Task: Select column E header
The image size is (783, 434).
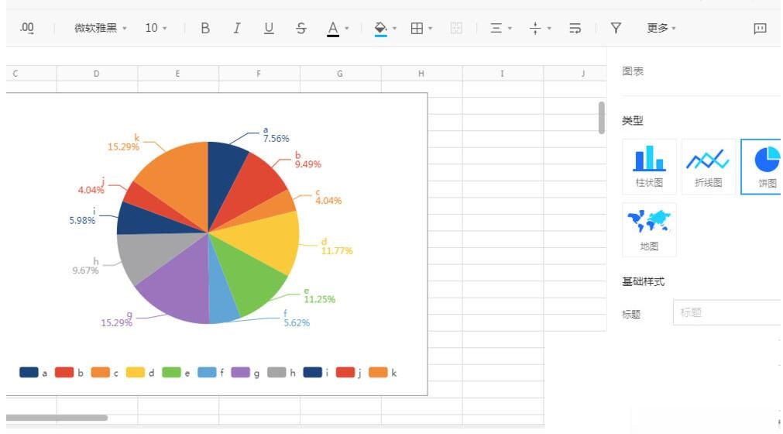Action: pos(178,74)
